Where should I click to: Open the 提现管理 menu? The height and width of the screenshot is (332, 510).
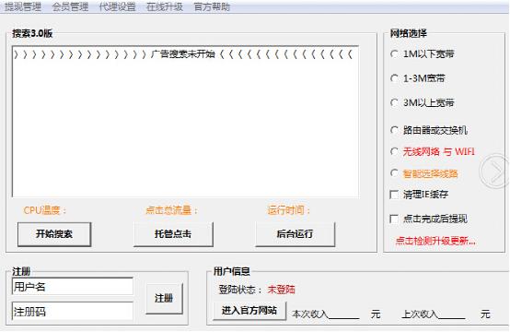coord(23,6)
